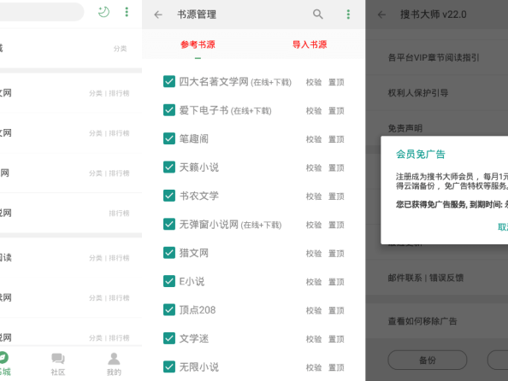The height and width of the screenshot is (381, 508).
Task: Click 置顶 for 四大名著文学网
Action: 336,82
